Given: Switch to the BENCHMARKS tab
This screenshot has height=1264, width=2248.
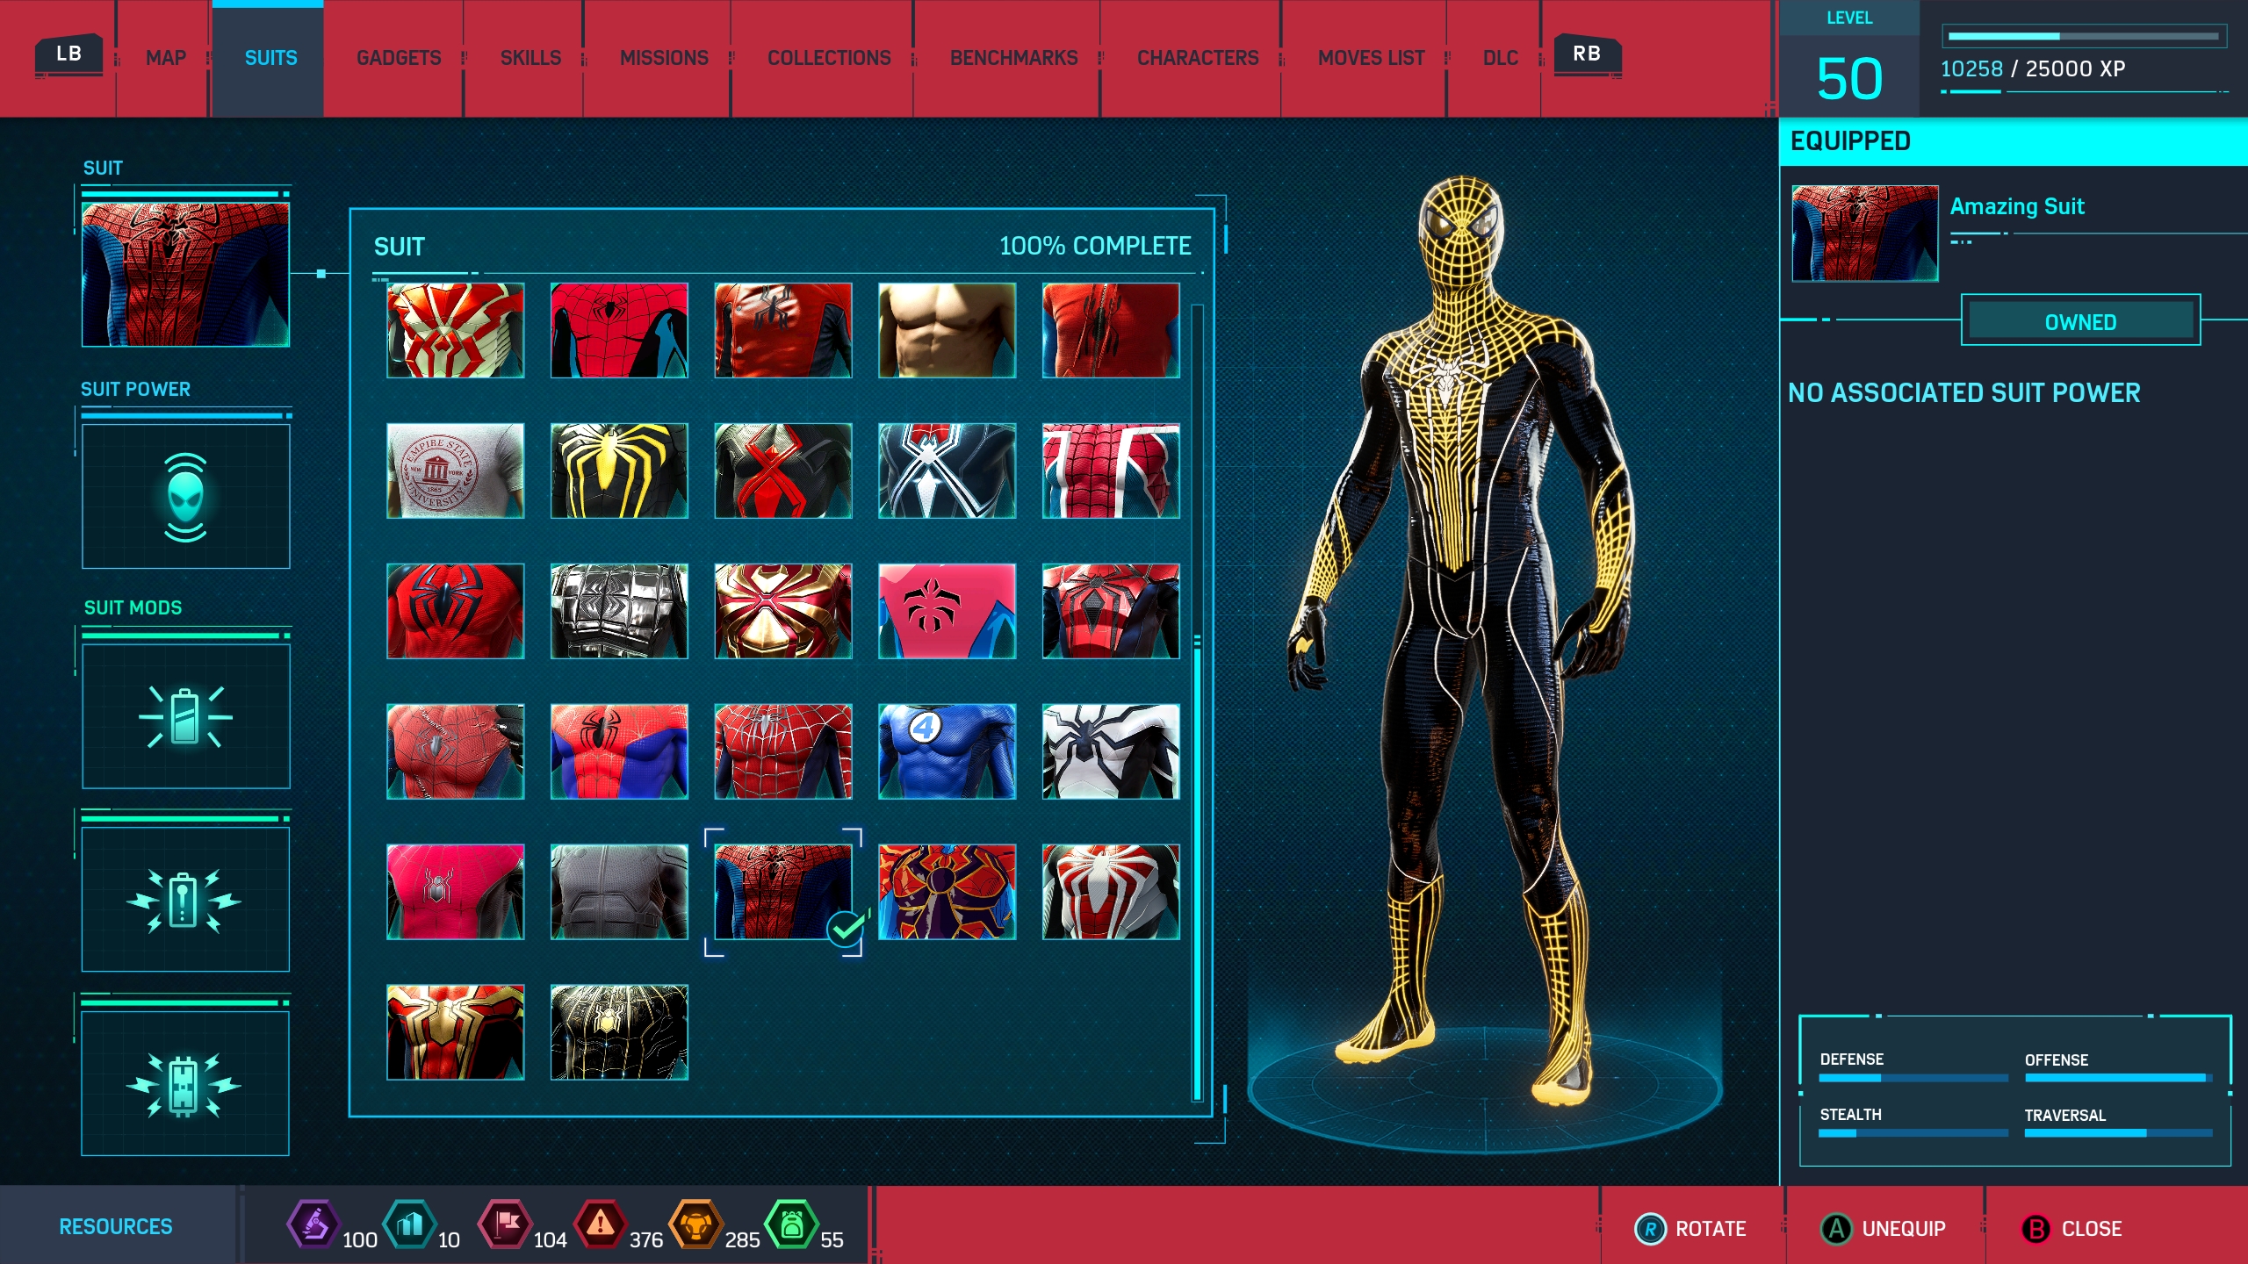Looking at the screenshot, I should click(1013, 58).
